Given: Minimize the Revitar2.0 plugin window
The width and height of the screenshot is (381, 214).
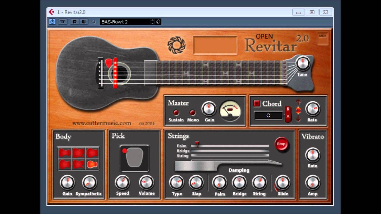Looking at the screenshot, I should coord(299,12).
